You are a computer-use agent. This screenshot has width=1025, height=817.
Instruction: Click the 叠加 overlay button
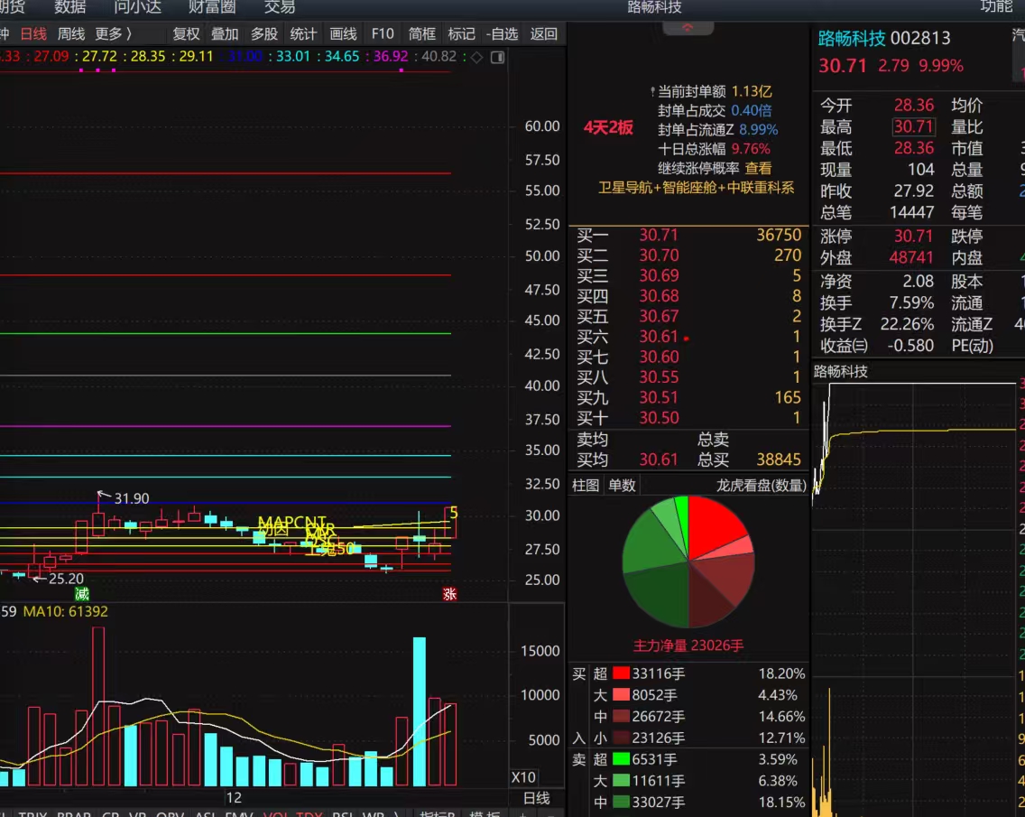(x=225, y=34)
